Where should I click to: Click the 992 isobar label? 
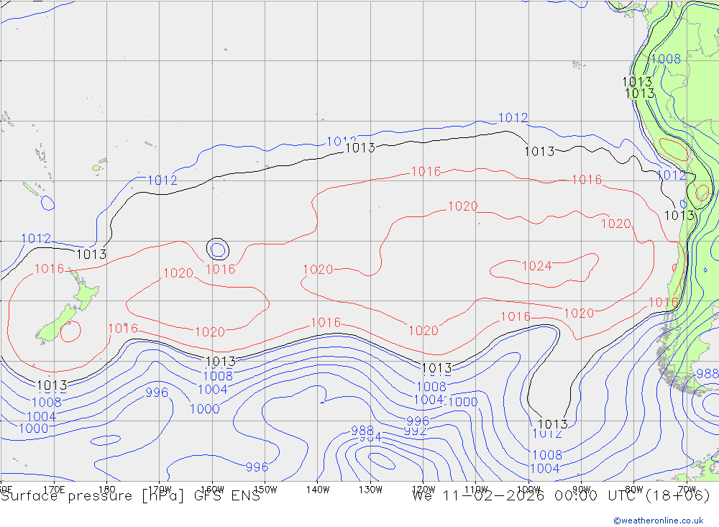415,431
